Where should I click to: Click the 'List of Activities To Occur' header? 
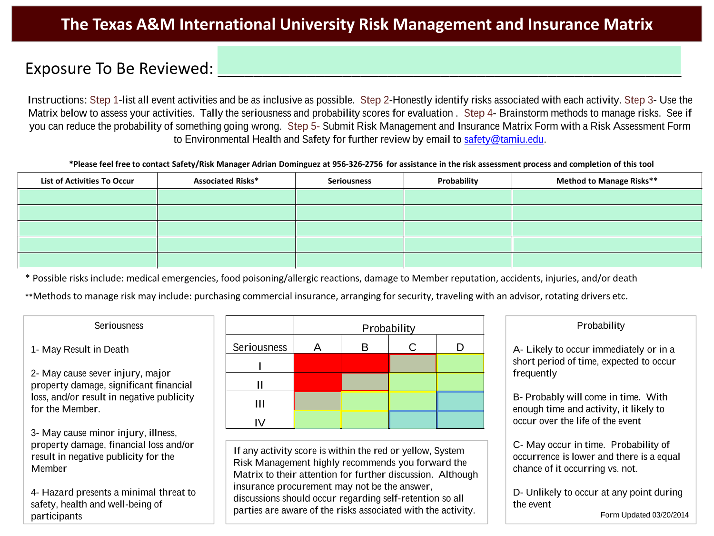pyautogui.click(x=88, y=181)
